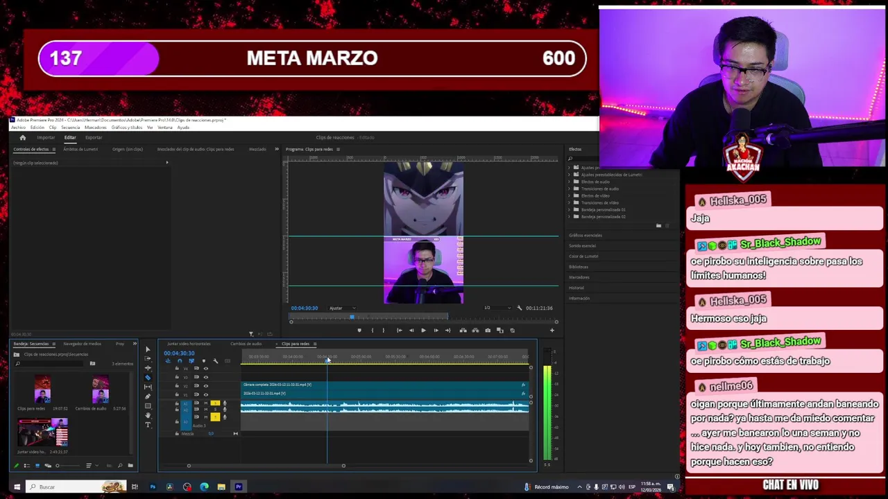Image resolution: width=888 pixels, height=499 pixels.
Task: Switch to Juntar video horizontales sequence tab
Action: [189, 344]
